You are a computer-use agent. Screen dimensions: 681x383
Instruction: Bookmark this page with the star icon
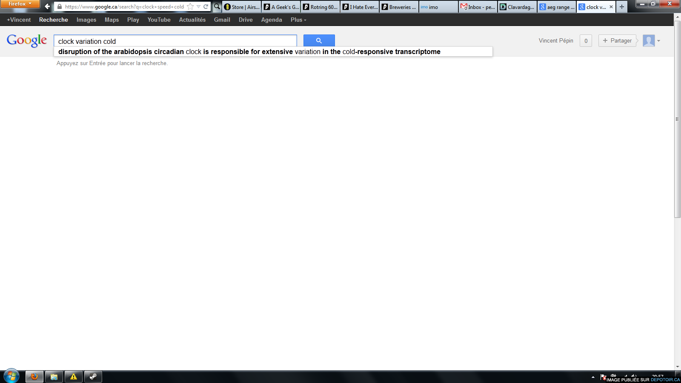click(190, 6)
